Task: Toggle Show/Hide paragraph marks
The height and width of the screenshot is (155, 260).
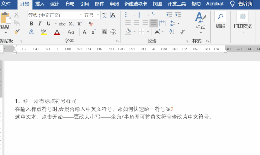Action: coord(183,32)
